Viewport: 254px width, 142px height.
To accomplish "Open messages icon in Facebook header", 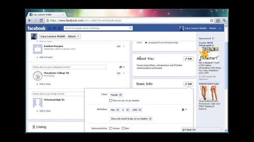I will [x=55, y=28].
